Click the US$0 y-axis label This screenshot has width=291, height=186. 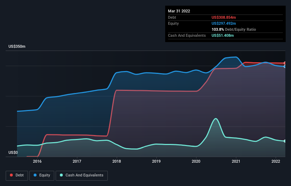(x=13, y=152)
